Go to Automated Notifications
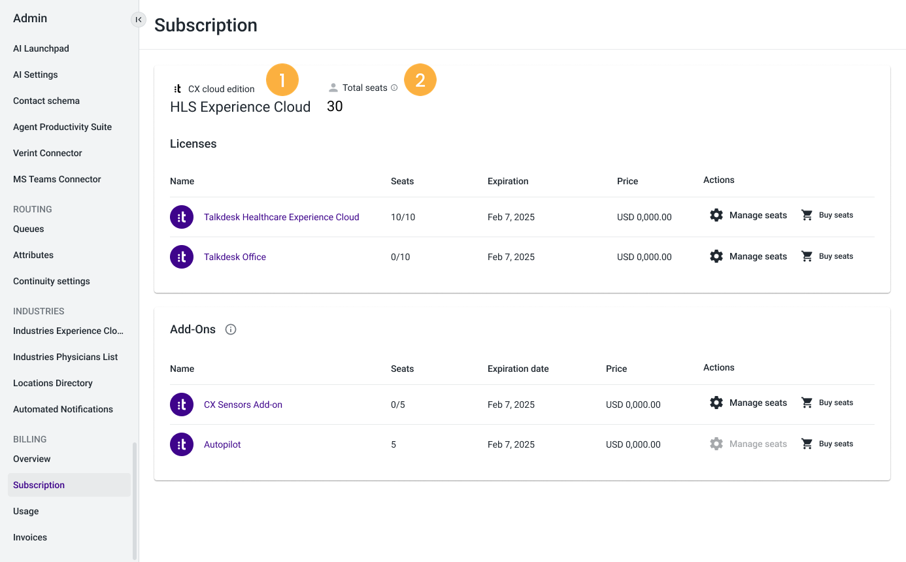906x562 pixels. [x=63, y=409]
